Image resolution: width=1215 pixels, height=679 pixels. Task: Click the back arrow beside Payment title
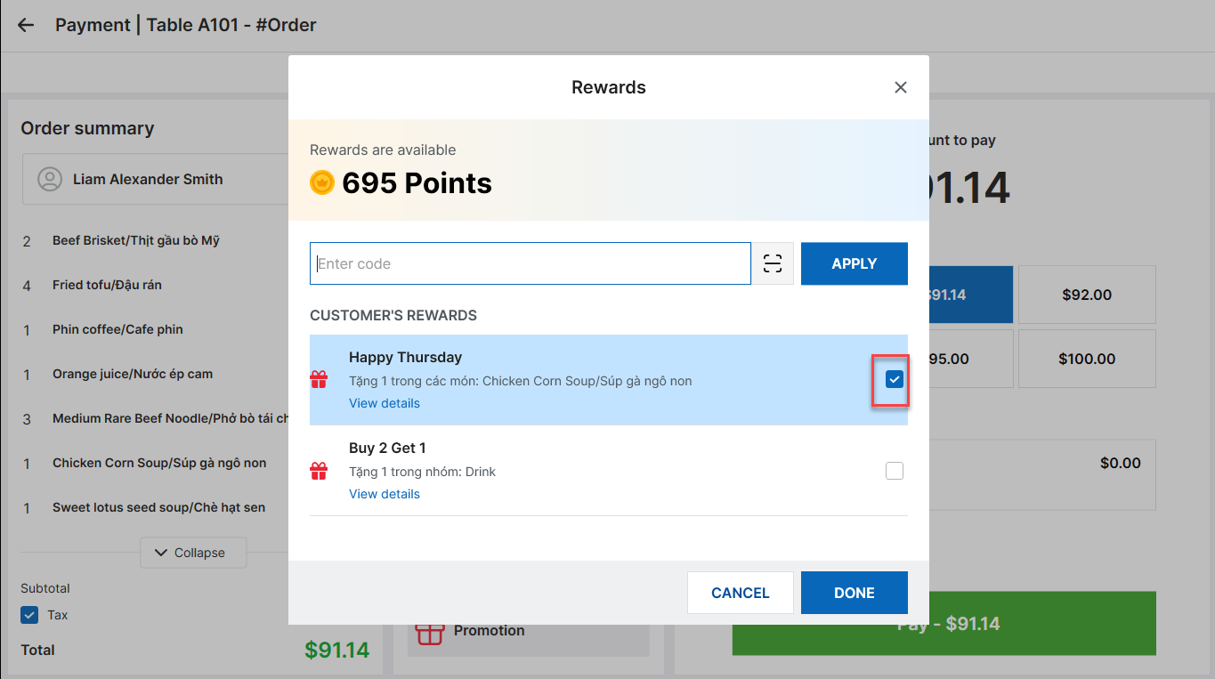(26, 25)
